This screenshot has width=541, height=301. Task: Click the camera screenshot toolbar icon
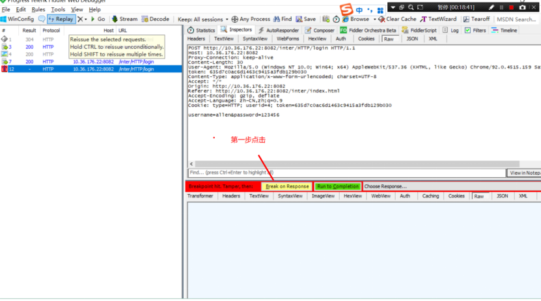click(326, 19)
